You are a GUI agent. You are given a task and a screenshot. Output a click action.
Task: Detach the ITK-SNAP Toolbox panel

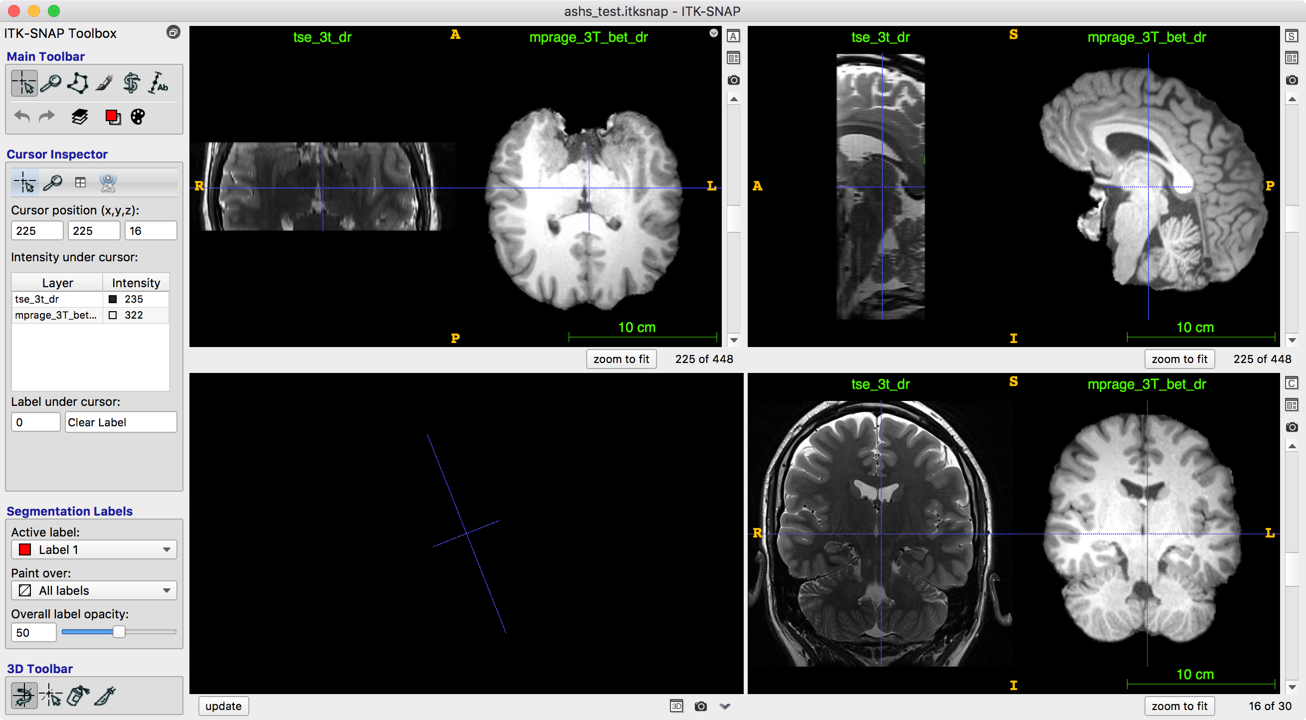click(x=173, y=32)
